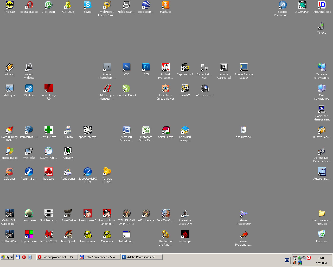Launch CCleaner from desktop
Image resolution: width=333 pixels, height=267 pixels.
pos(10,172)
